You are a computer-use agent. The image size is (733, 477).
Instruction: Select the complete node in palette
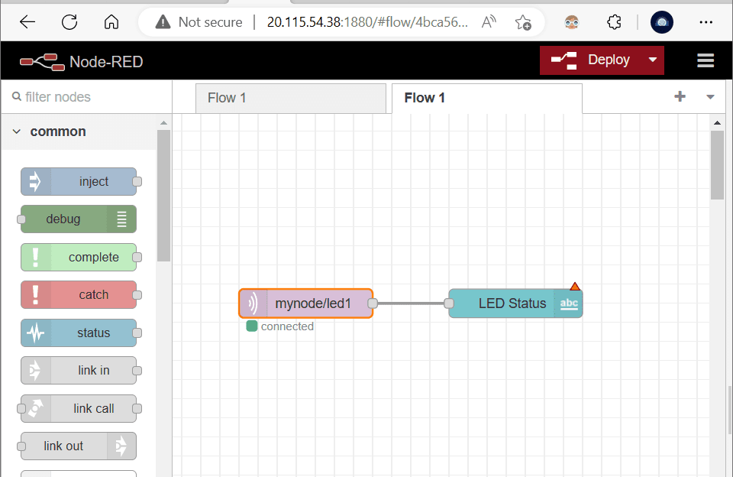point(79,257)
